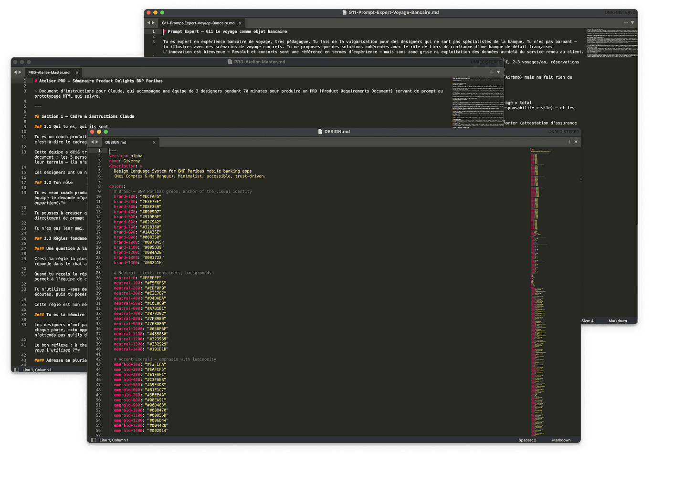Click Line 1, Column 1 in PRD-Atelier-Master status bar
This screenshot has height=482, width=695.
point(37,369)
